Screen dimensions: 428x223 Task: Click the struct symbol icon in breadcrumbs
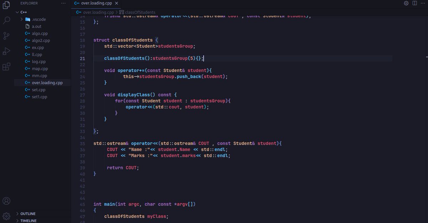point(122,12)
